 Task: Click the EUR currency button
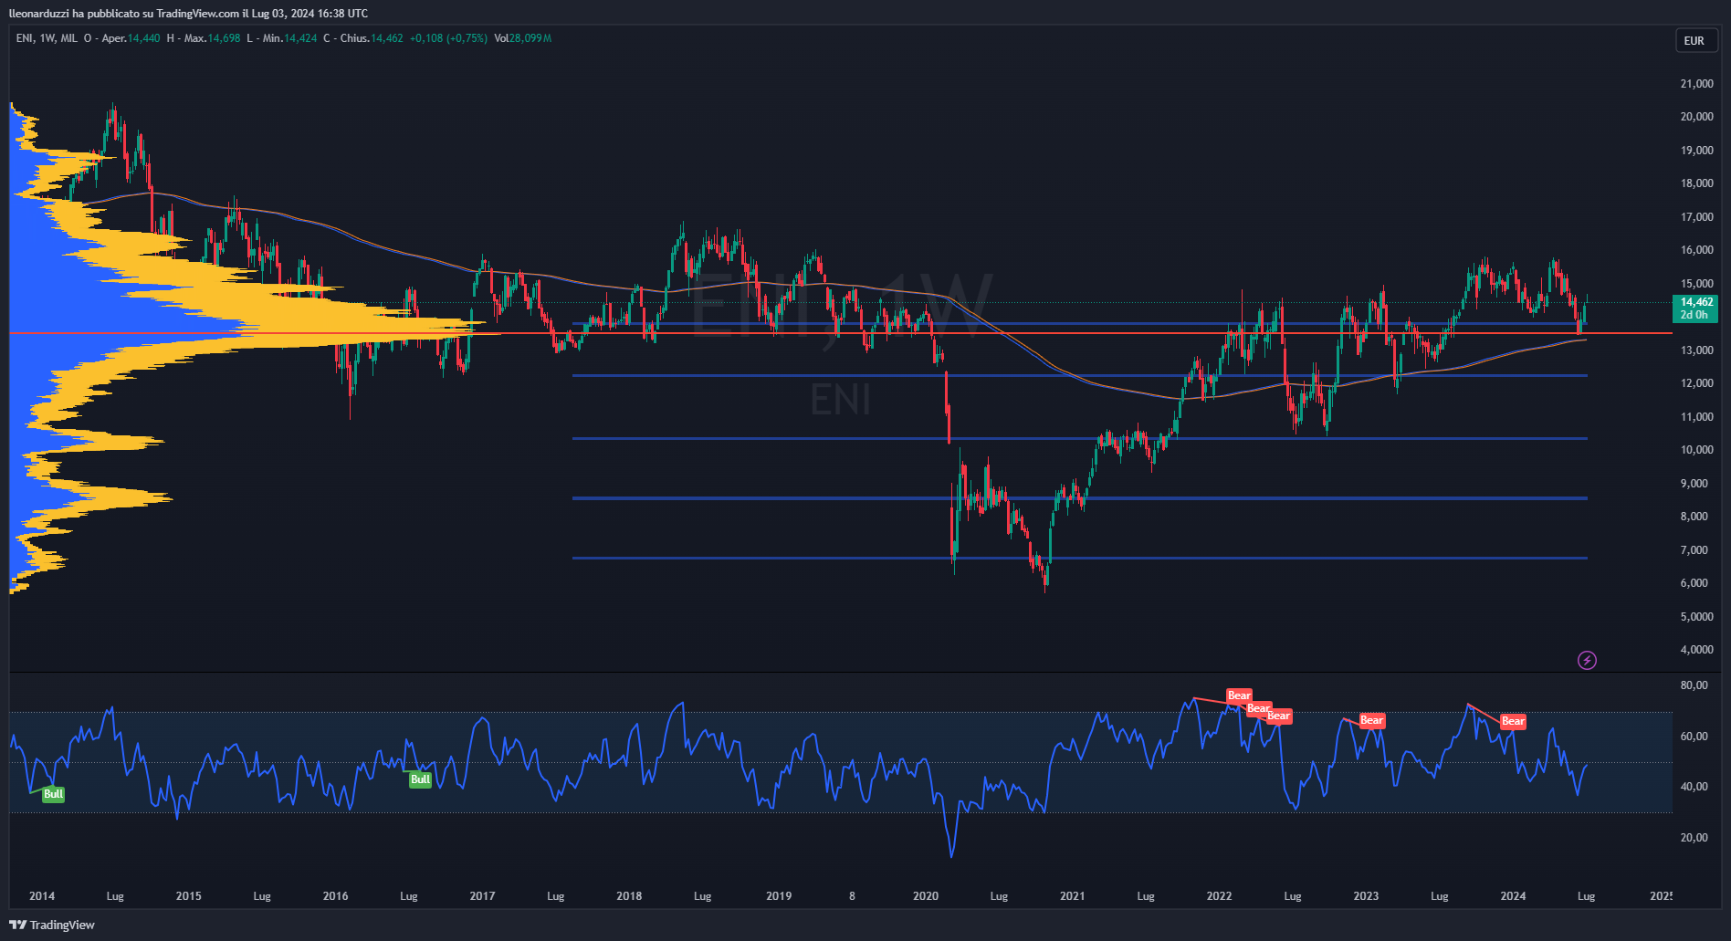1694,41
